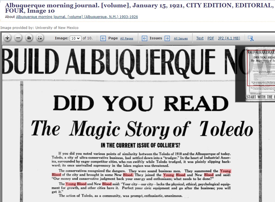Click the page title heading text
Image resolution: width=275 pixels, height=202 pixels.
139,8
